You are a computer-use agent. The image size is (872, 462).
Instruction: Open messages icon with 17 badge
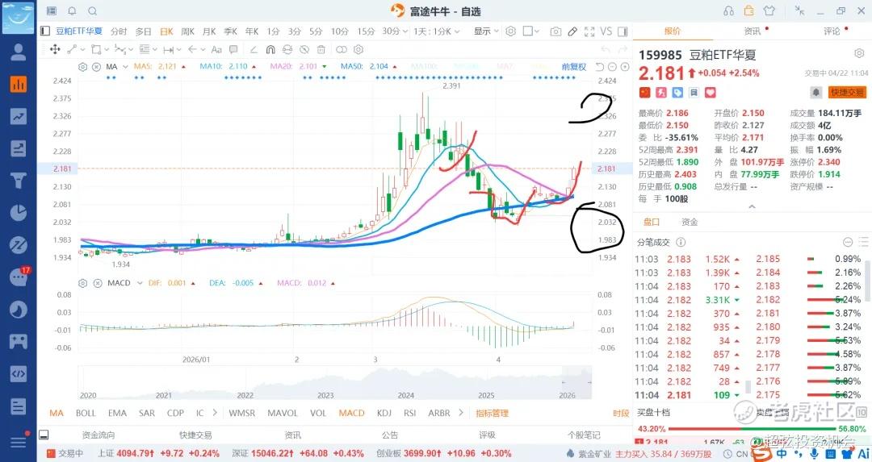(x=19, y=276)
